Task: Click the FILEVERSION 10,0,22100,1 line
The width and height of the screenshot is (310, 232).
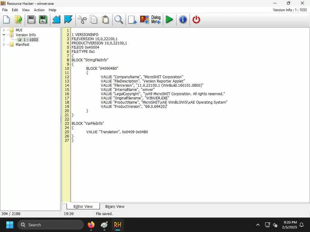Action: (94, 39)
